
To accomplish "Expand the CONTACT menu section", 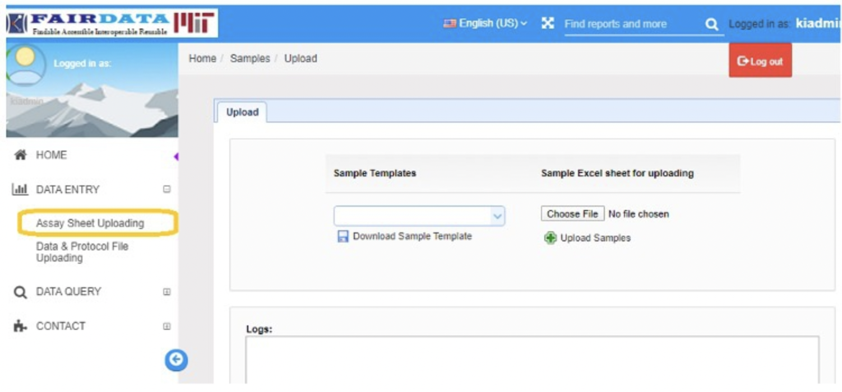I will (x=166, y=326).
